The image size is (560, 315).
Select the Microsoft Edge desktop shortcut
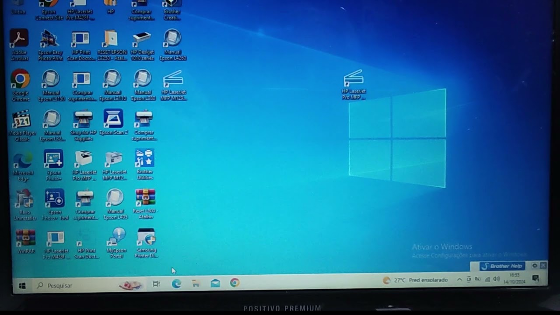tap(23, 166)
